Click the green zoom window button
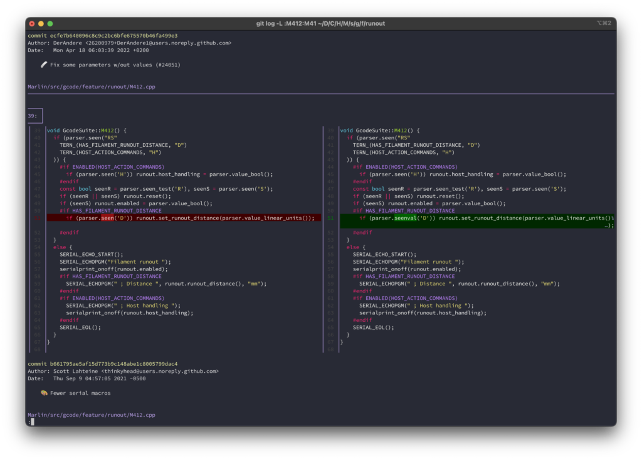This screenshot has width=642, height=460. 50,23
